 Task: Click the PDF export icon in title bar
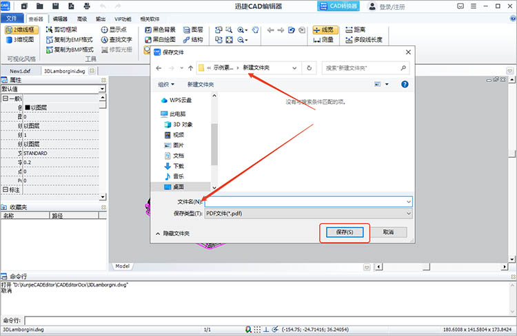coord(71,6)
